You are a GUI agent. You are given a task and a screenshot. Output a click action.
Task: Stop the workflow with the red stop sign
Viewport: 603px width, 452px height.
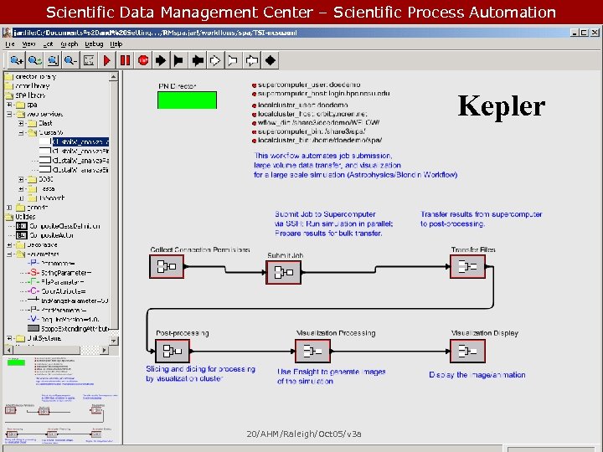point(143,60)
